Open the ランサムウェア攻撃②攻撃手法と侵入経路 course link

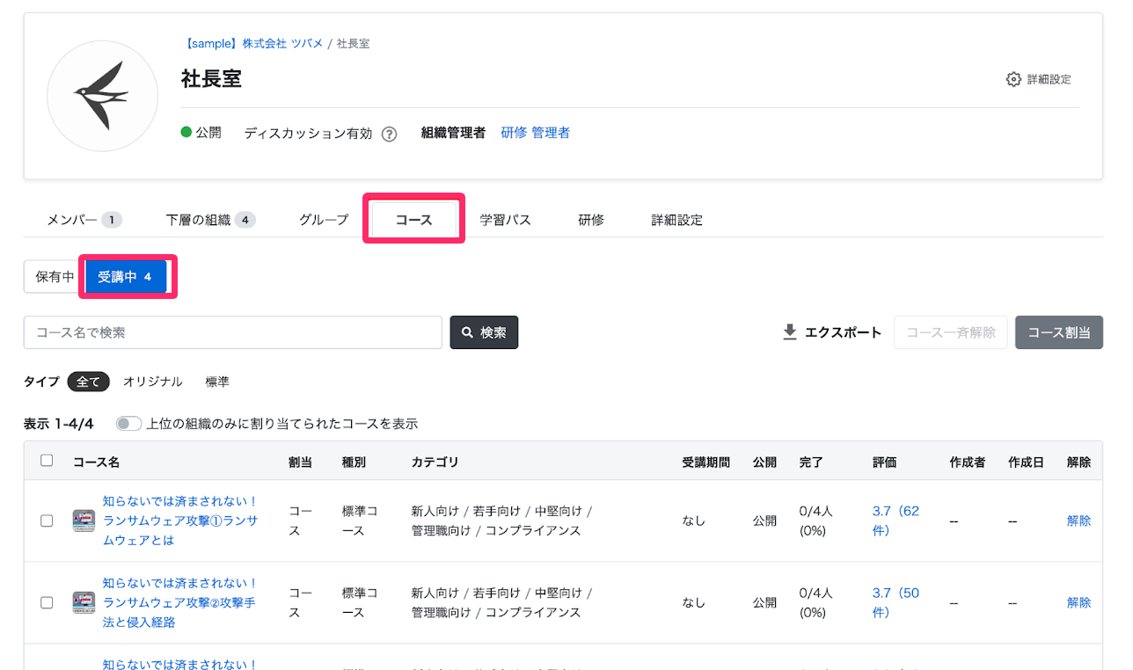tap(180, 602)
